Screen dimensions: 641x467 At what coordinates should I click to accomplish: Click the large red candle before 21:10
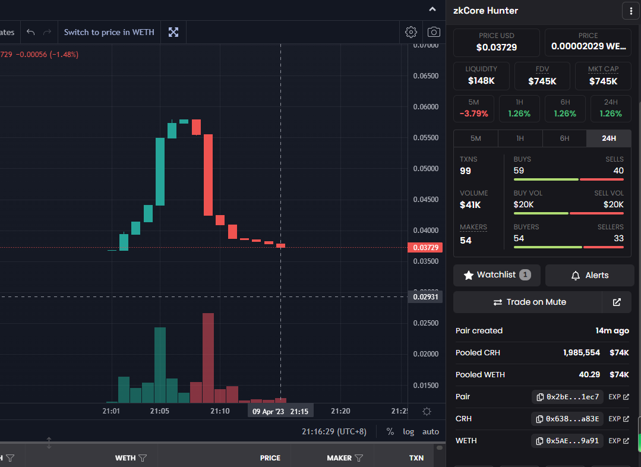tap(208, 175)
